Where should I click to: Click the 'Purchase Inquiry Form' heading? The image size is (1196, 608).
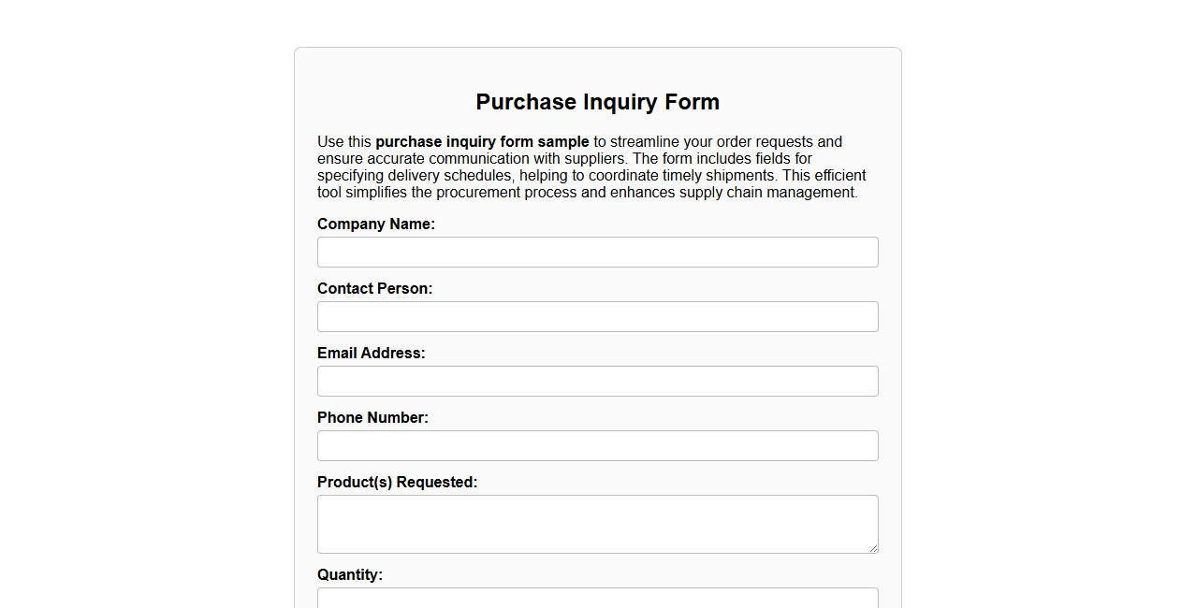pyautogui.click(x=597, y=102)
